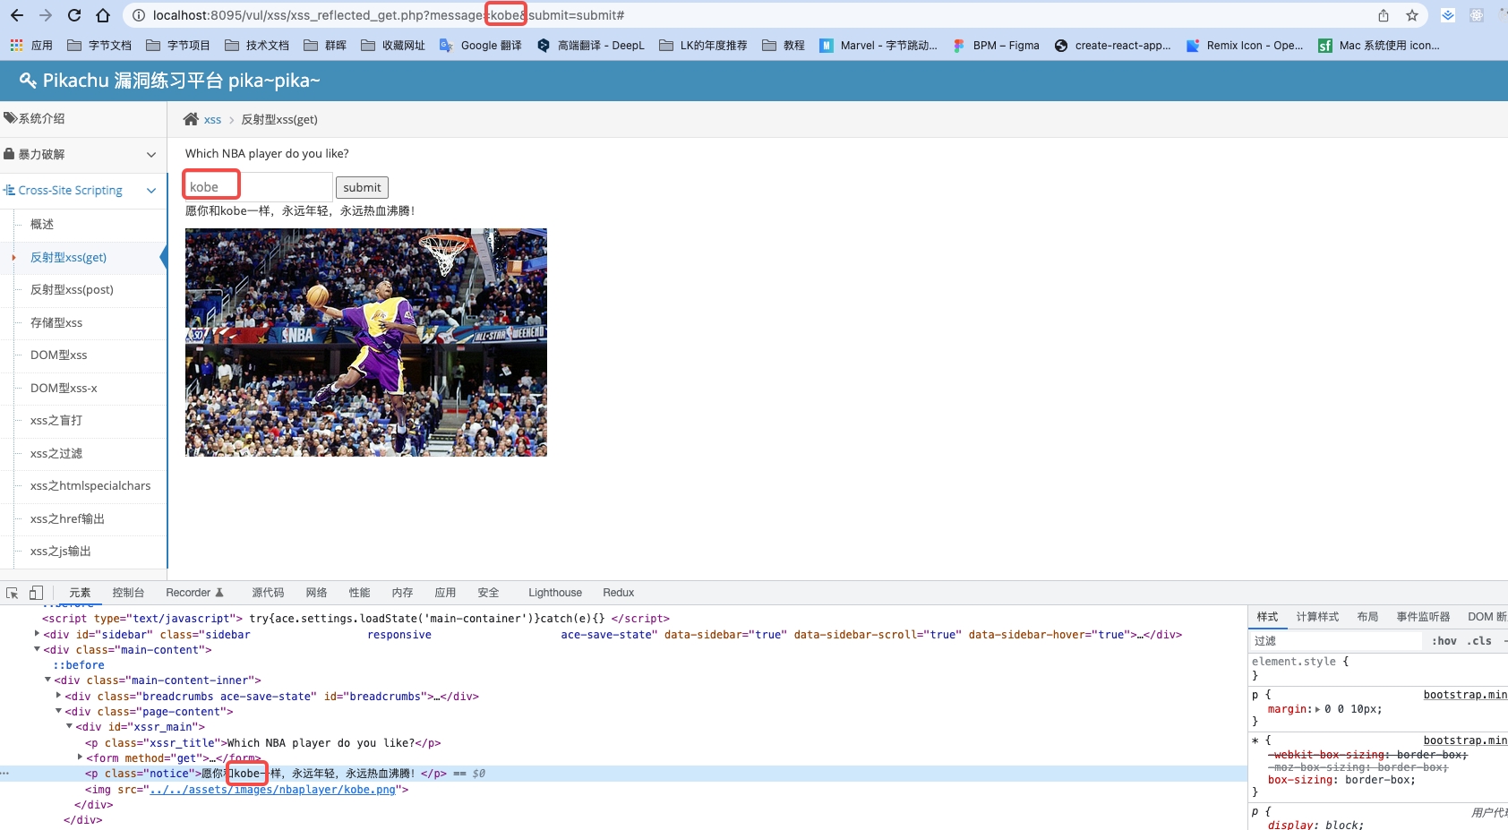Expand the 暴力破解 sidebar menu
The height and width of the screenshot is (830, 1508).
(x=83, y=155)
